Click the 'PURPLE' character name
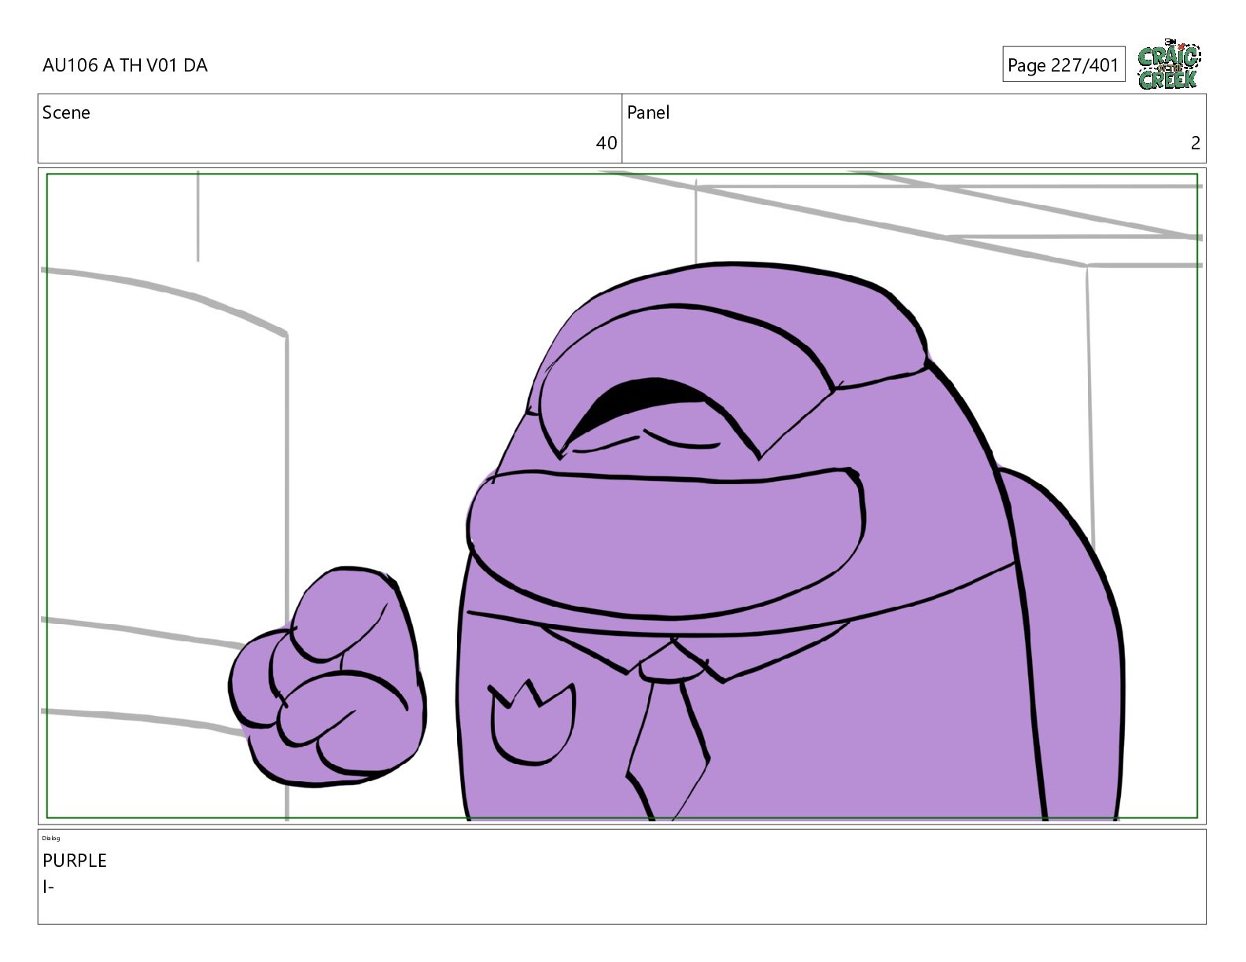This screenshot has height=962, width=1246. pyautogui.click(x=75, y=861)
